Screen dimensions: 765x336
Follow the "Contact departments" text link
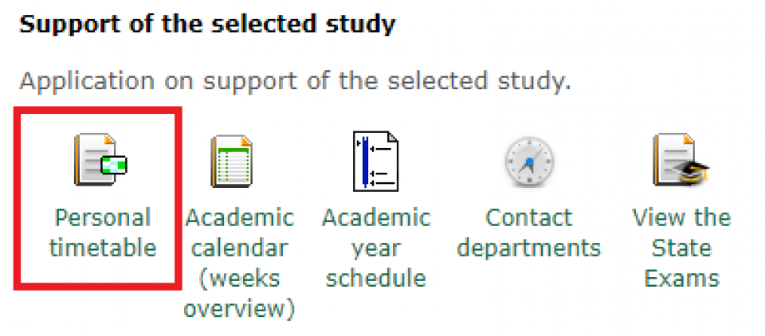529,232
